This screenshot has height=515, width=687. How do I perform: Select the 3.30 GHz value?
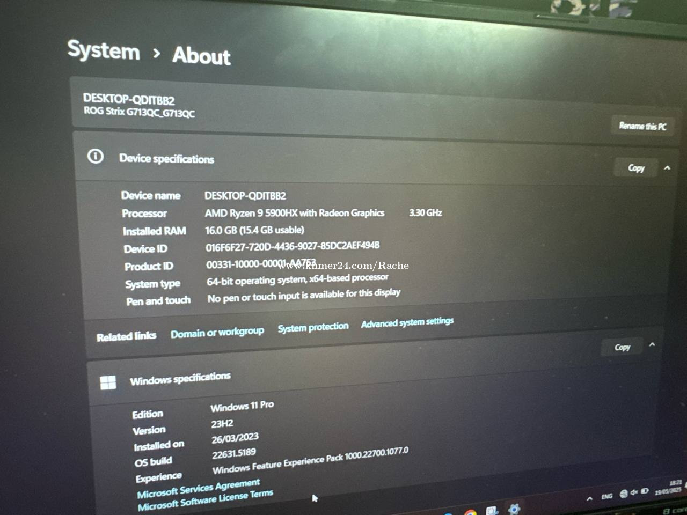[x=426, y=212]
